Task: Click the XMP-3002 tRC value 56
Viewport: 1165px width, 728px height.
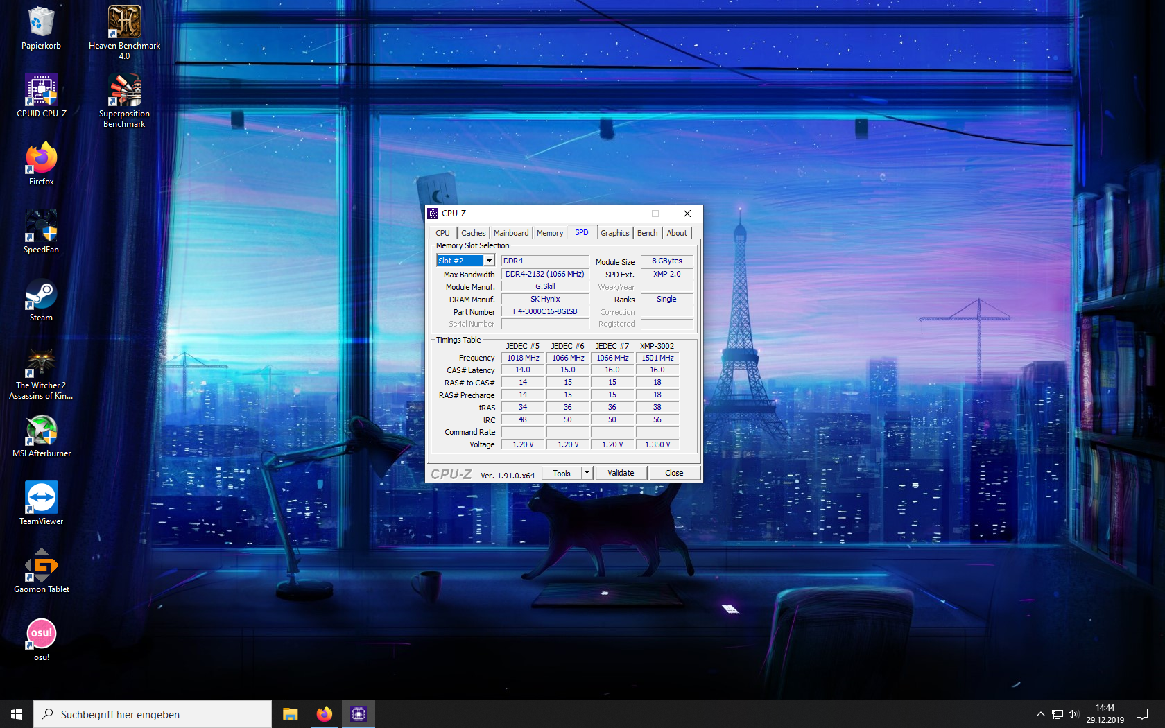Action: 657,419
